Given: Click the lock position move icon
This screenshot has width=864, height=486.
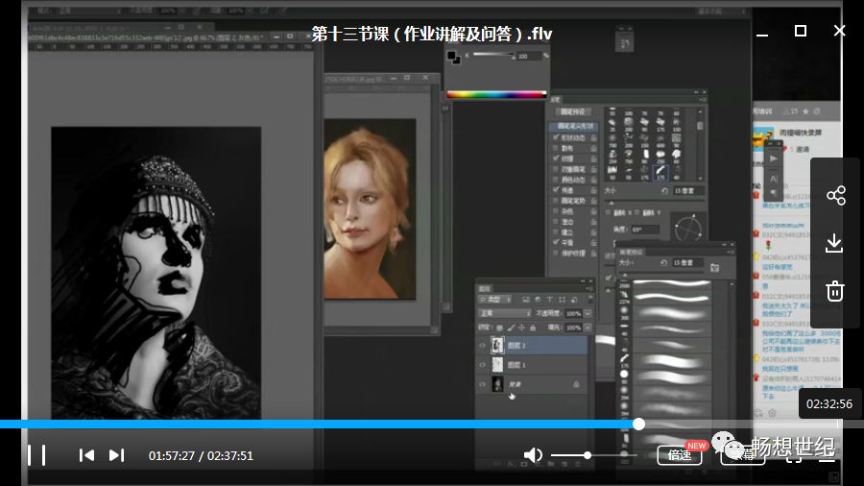Looking at the screenshot, I should (522, 328).
